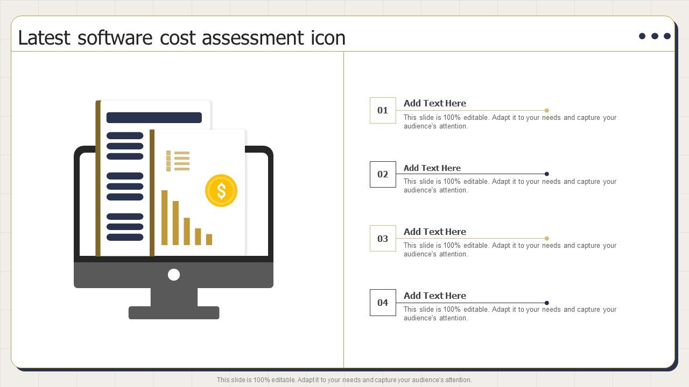689x387 pixels.
Task: Select 'Add Text Here' heading beside 04
Action: tap(435, 296)
